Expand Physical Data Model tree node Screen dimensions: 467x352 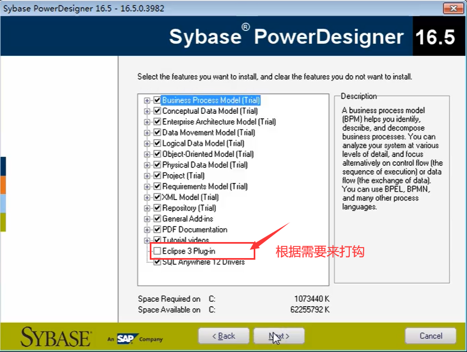[x=147, y=165]
